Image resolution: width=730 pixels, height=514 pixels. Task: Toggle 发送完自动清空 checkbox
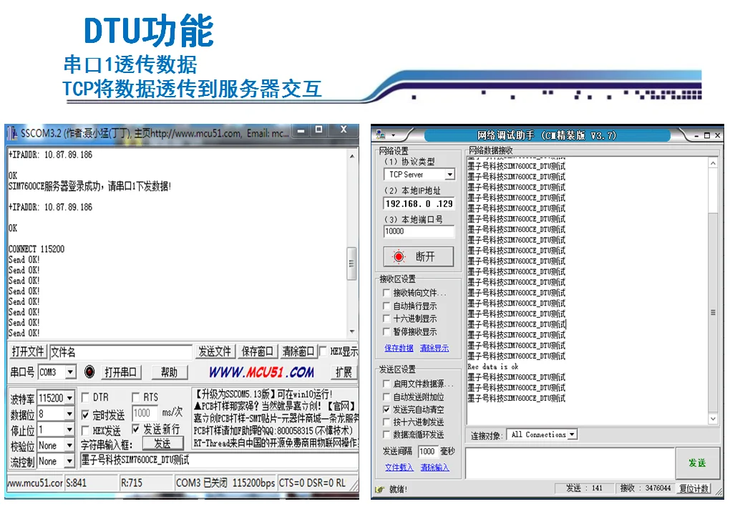pos(386,409)
